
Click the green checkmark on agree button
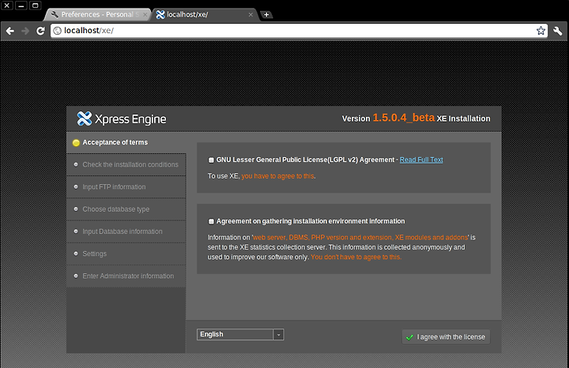coord(409,337)
